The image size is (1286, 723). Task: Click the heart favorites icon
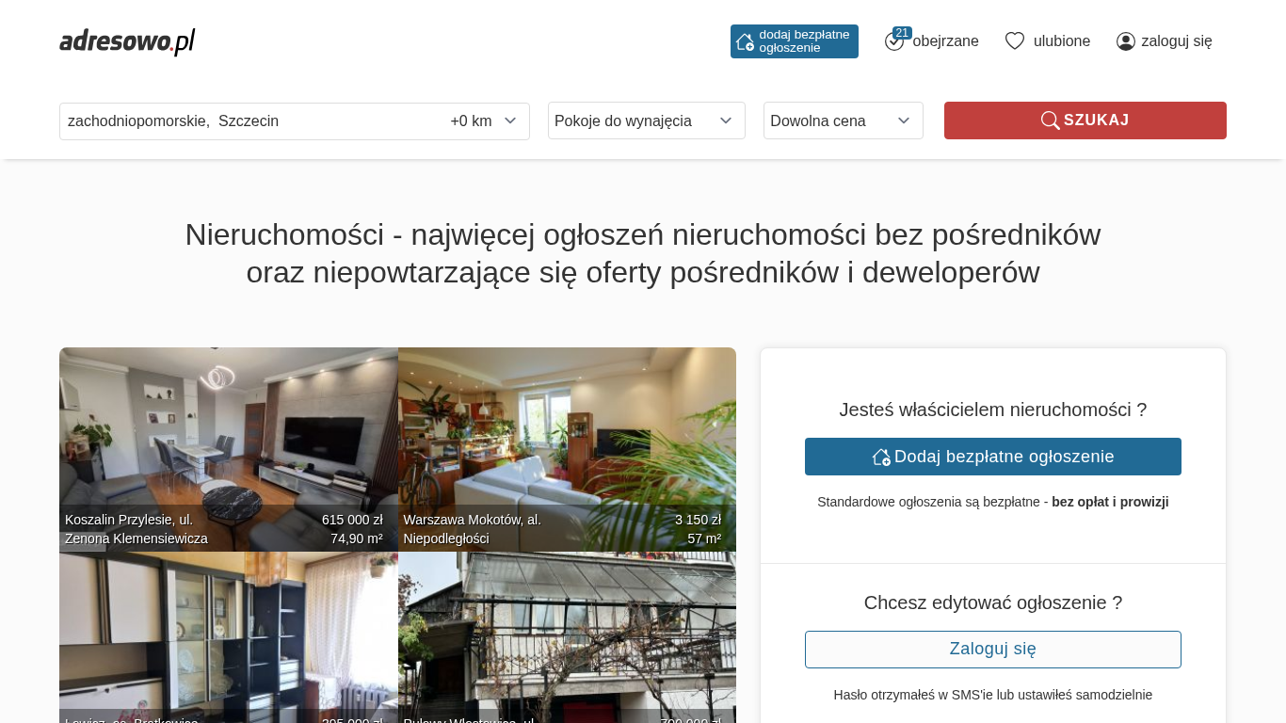[1014, 41]
